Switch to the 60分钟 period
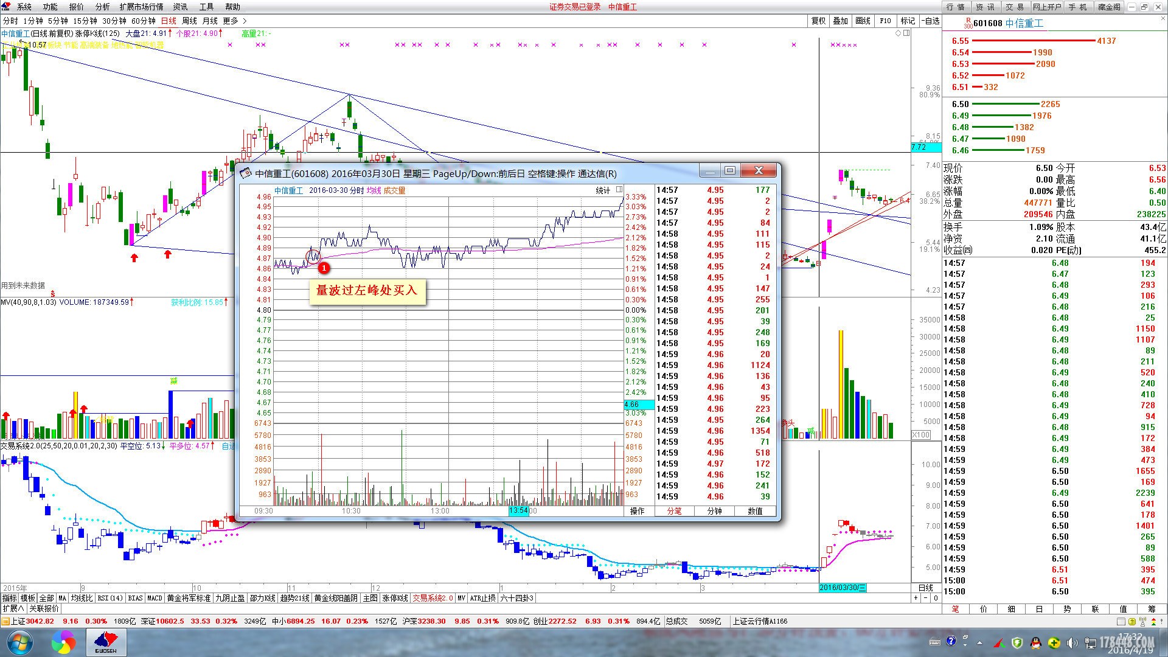Image resolution: width=1168 pixels, height=657 pixels. click(144, 21)
